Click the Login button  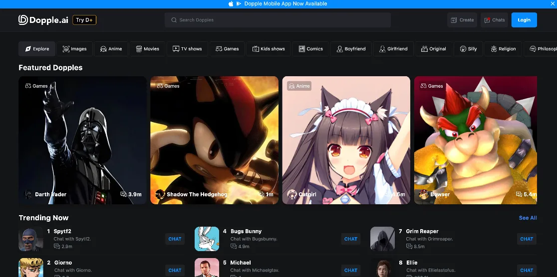[524, 20]
